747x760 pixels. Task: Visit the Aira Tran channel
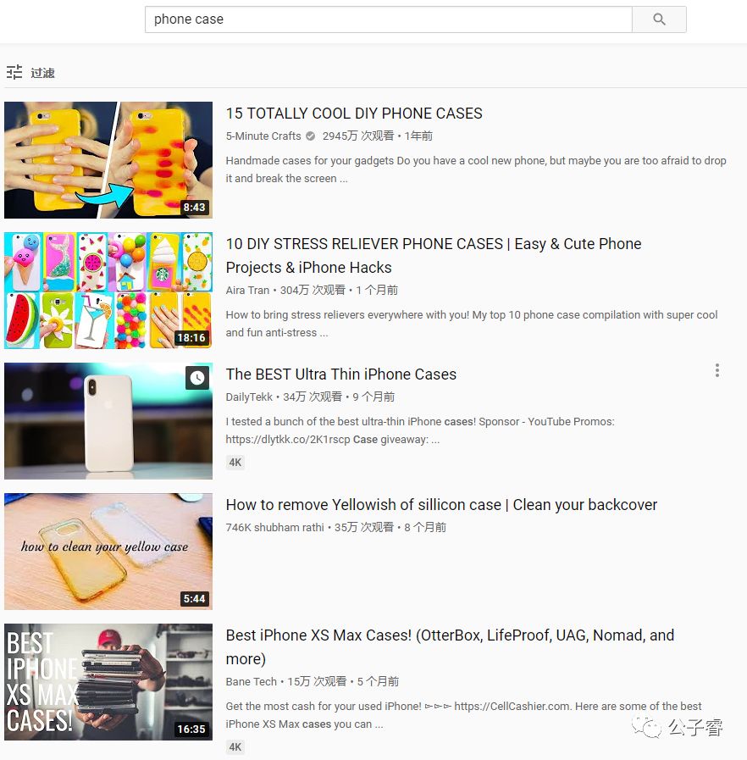point(247,291)
